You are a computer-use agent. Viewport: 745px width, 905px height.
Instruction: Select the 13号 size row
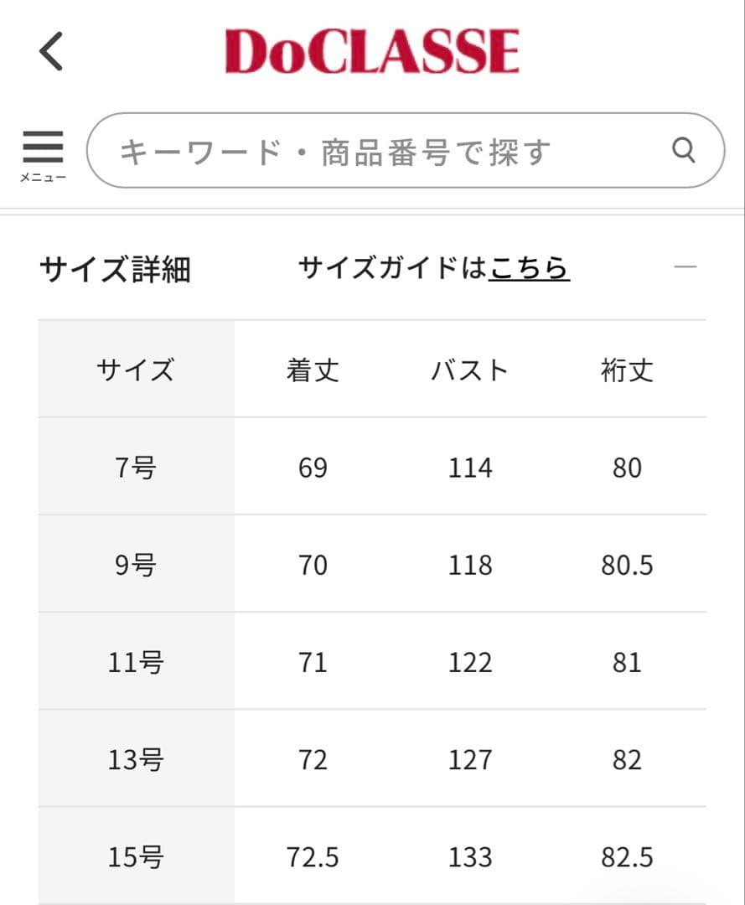136,759
